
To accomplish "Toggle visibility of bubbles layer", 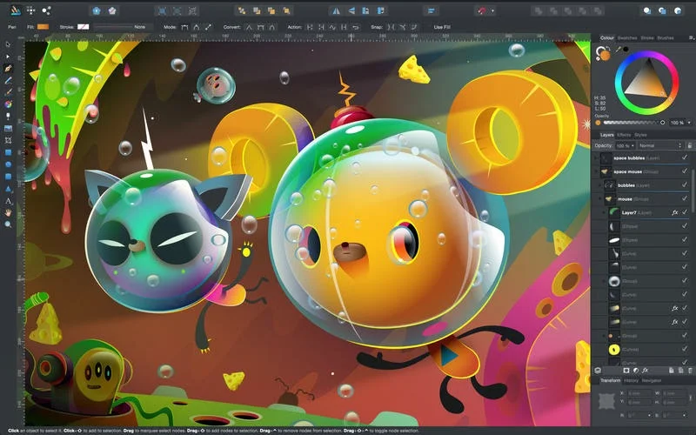I will point(685,185).
